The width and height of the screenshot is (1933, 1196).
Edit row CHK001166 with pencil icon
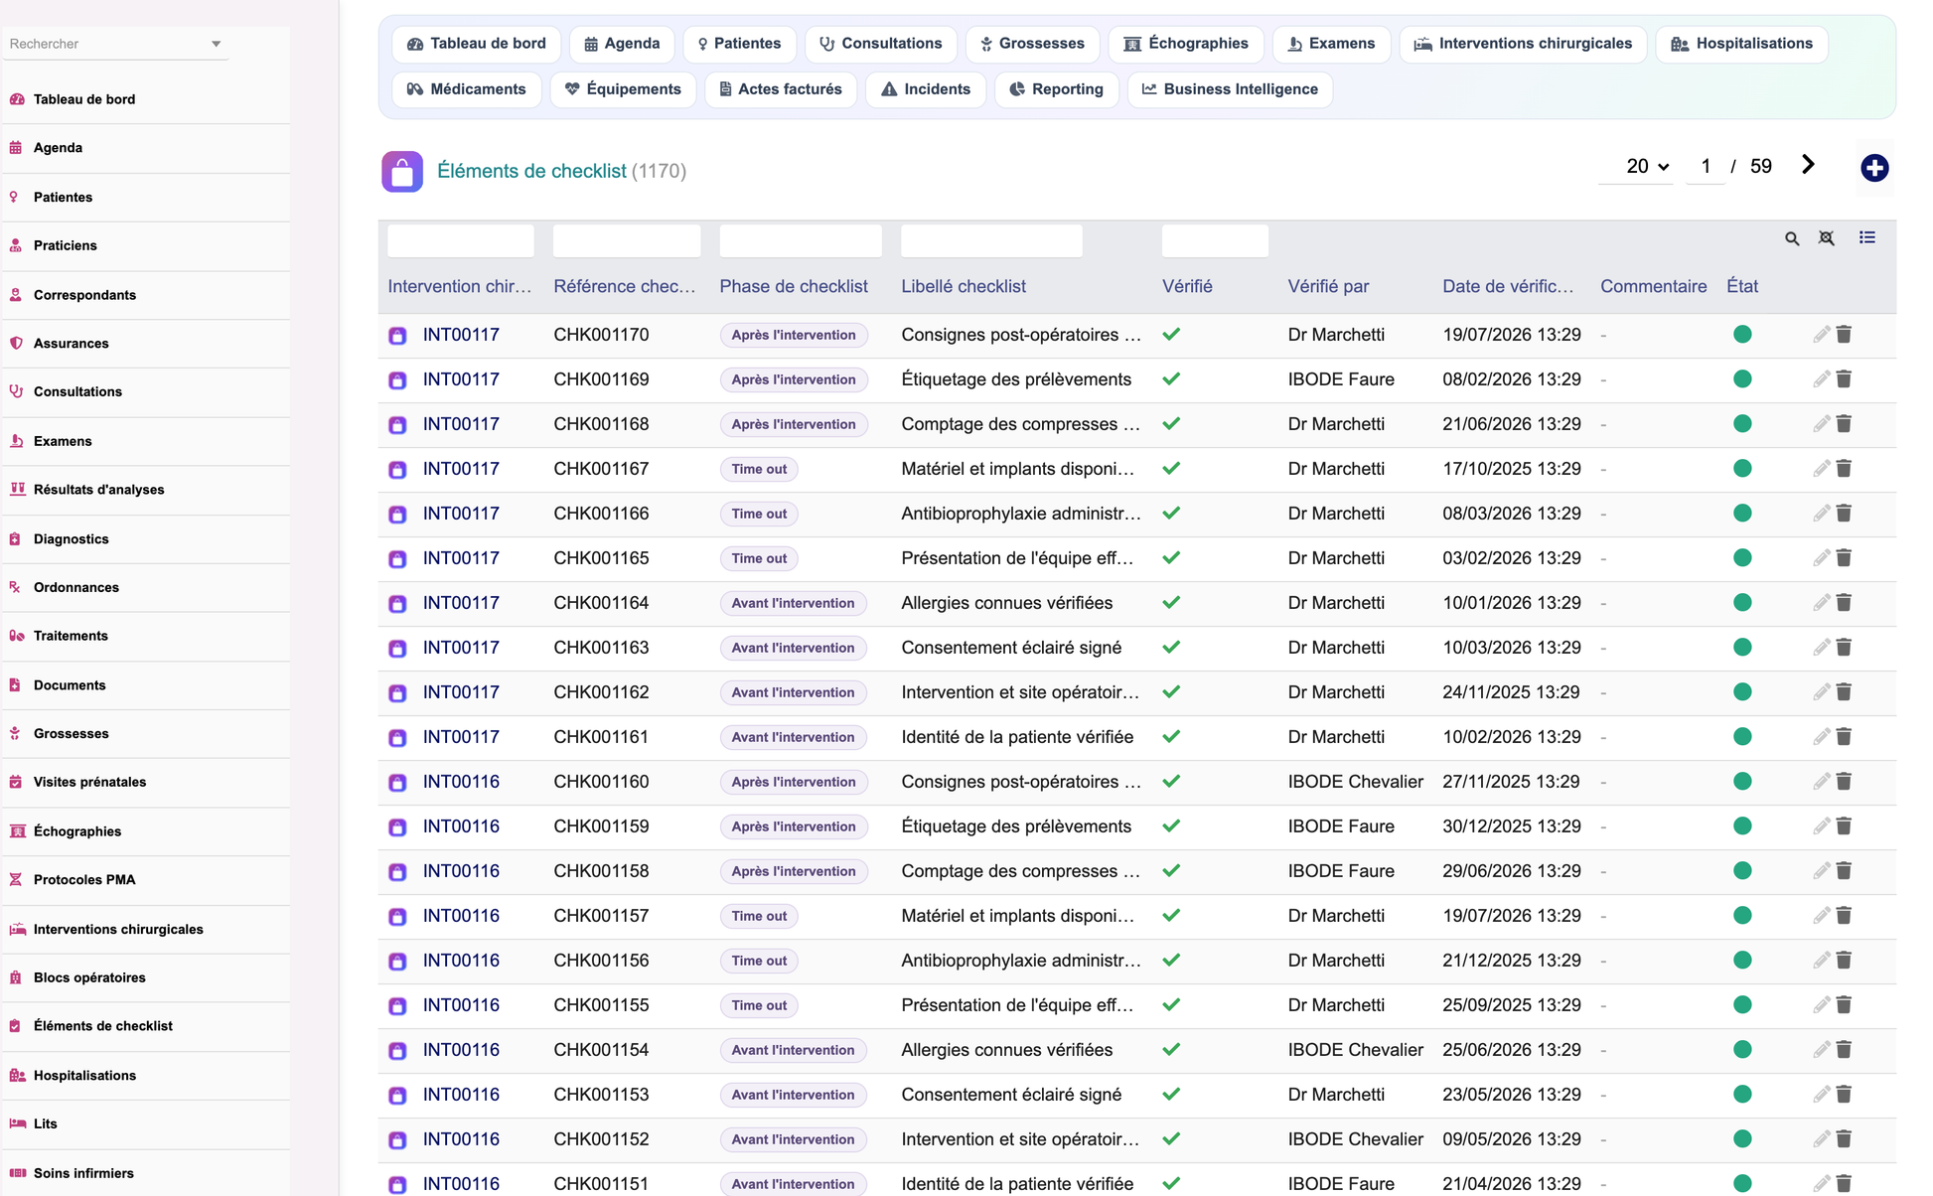tap(1821, 514)
